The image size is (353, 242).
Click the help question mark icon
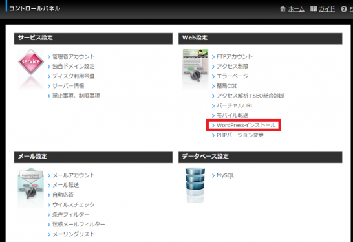[x=343, y=9]
